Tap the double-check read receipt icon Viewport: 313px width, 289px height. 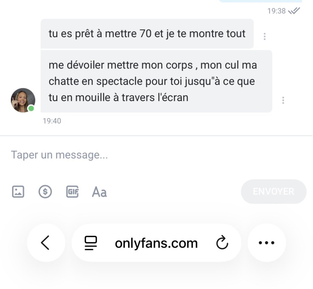[294, 11]
